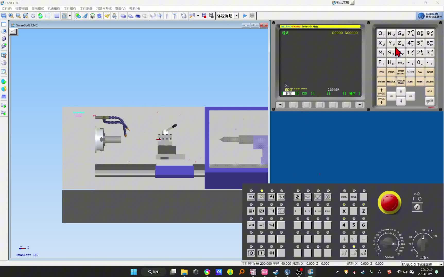Select the Z axis button

coord(363,211)
